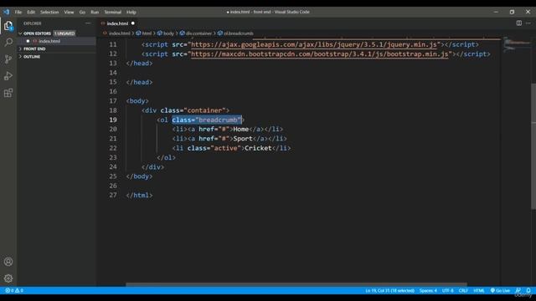
Task: Click the word Sport on line 21
Action: click(243, 139)
